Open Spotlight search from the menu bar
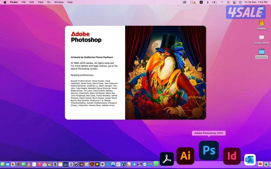Image resolution: width=271 pixels, height=169 pixels. coord(228,2)
